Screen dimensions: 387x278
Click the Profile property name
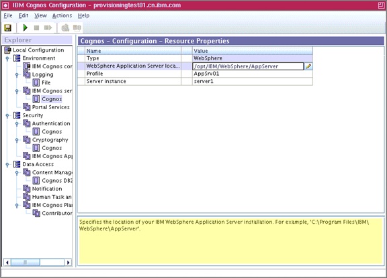(x=95, y=74)
